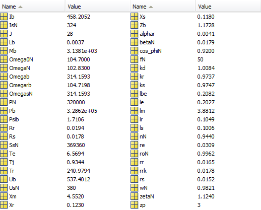Click the cos_phiN variable icon
This screenshot has height=210, width=261.
(135, 51)
